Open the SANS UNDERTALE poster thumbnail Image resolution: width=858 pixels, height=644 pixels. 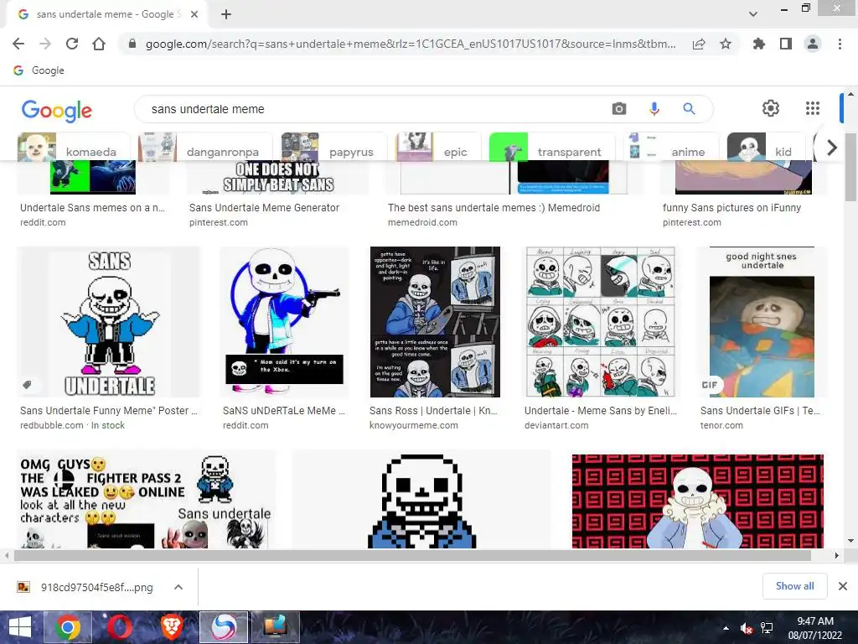(110, 322)
